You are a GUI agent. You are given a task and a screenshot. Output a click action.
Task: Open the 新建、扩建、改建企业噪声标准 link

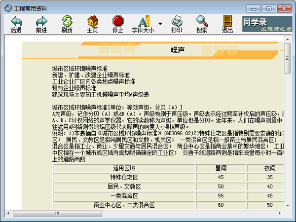click(x=91, y=75)
